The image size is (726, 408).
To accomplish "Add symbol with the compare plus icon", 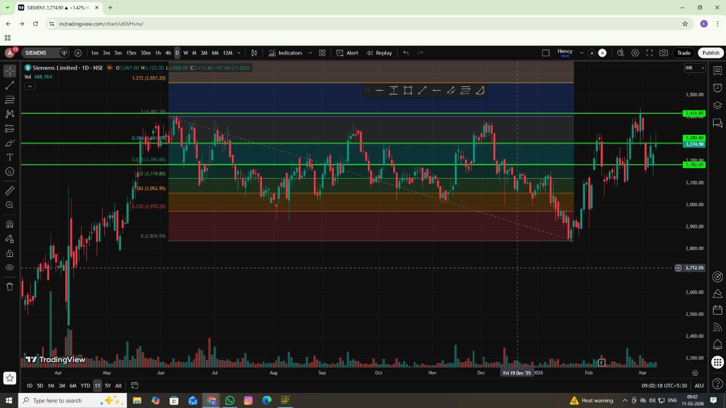I will 78,53.
